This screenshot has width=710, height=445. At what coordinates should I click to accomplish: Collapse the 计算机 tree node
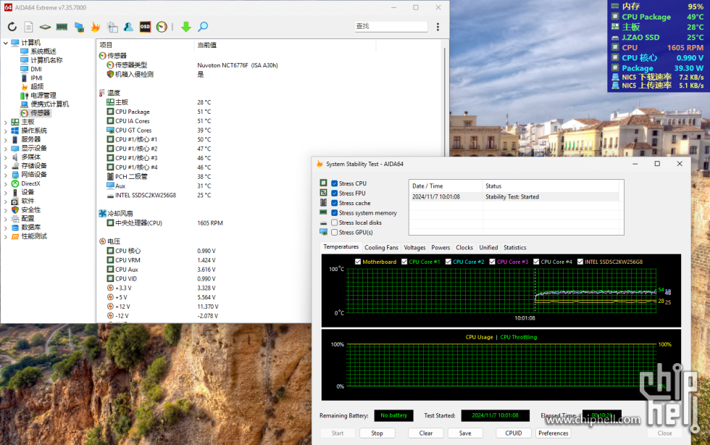tap(6, 43)
